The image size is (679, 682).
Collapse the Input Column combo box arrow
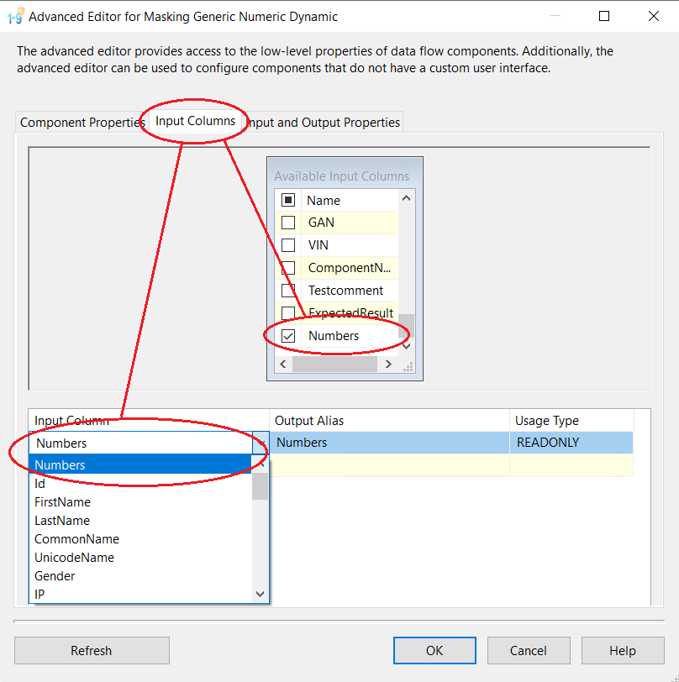261,443
